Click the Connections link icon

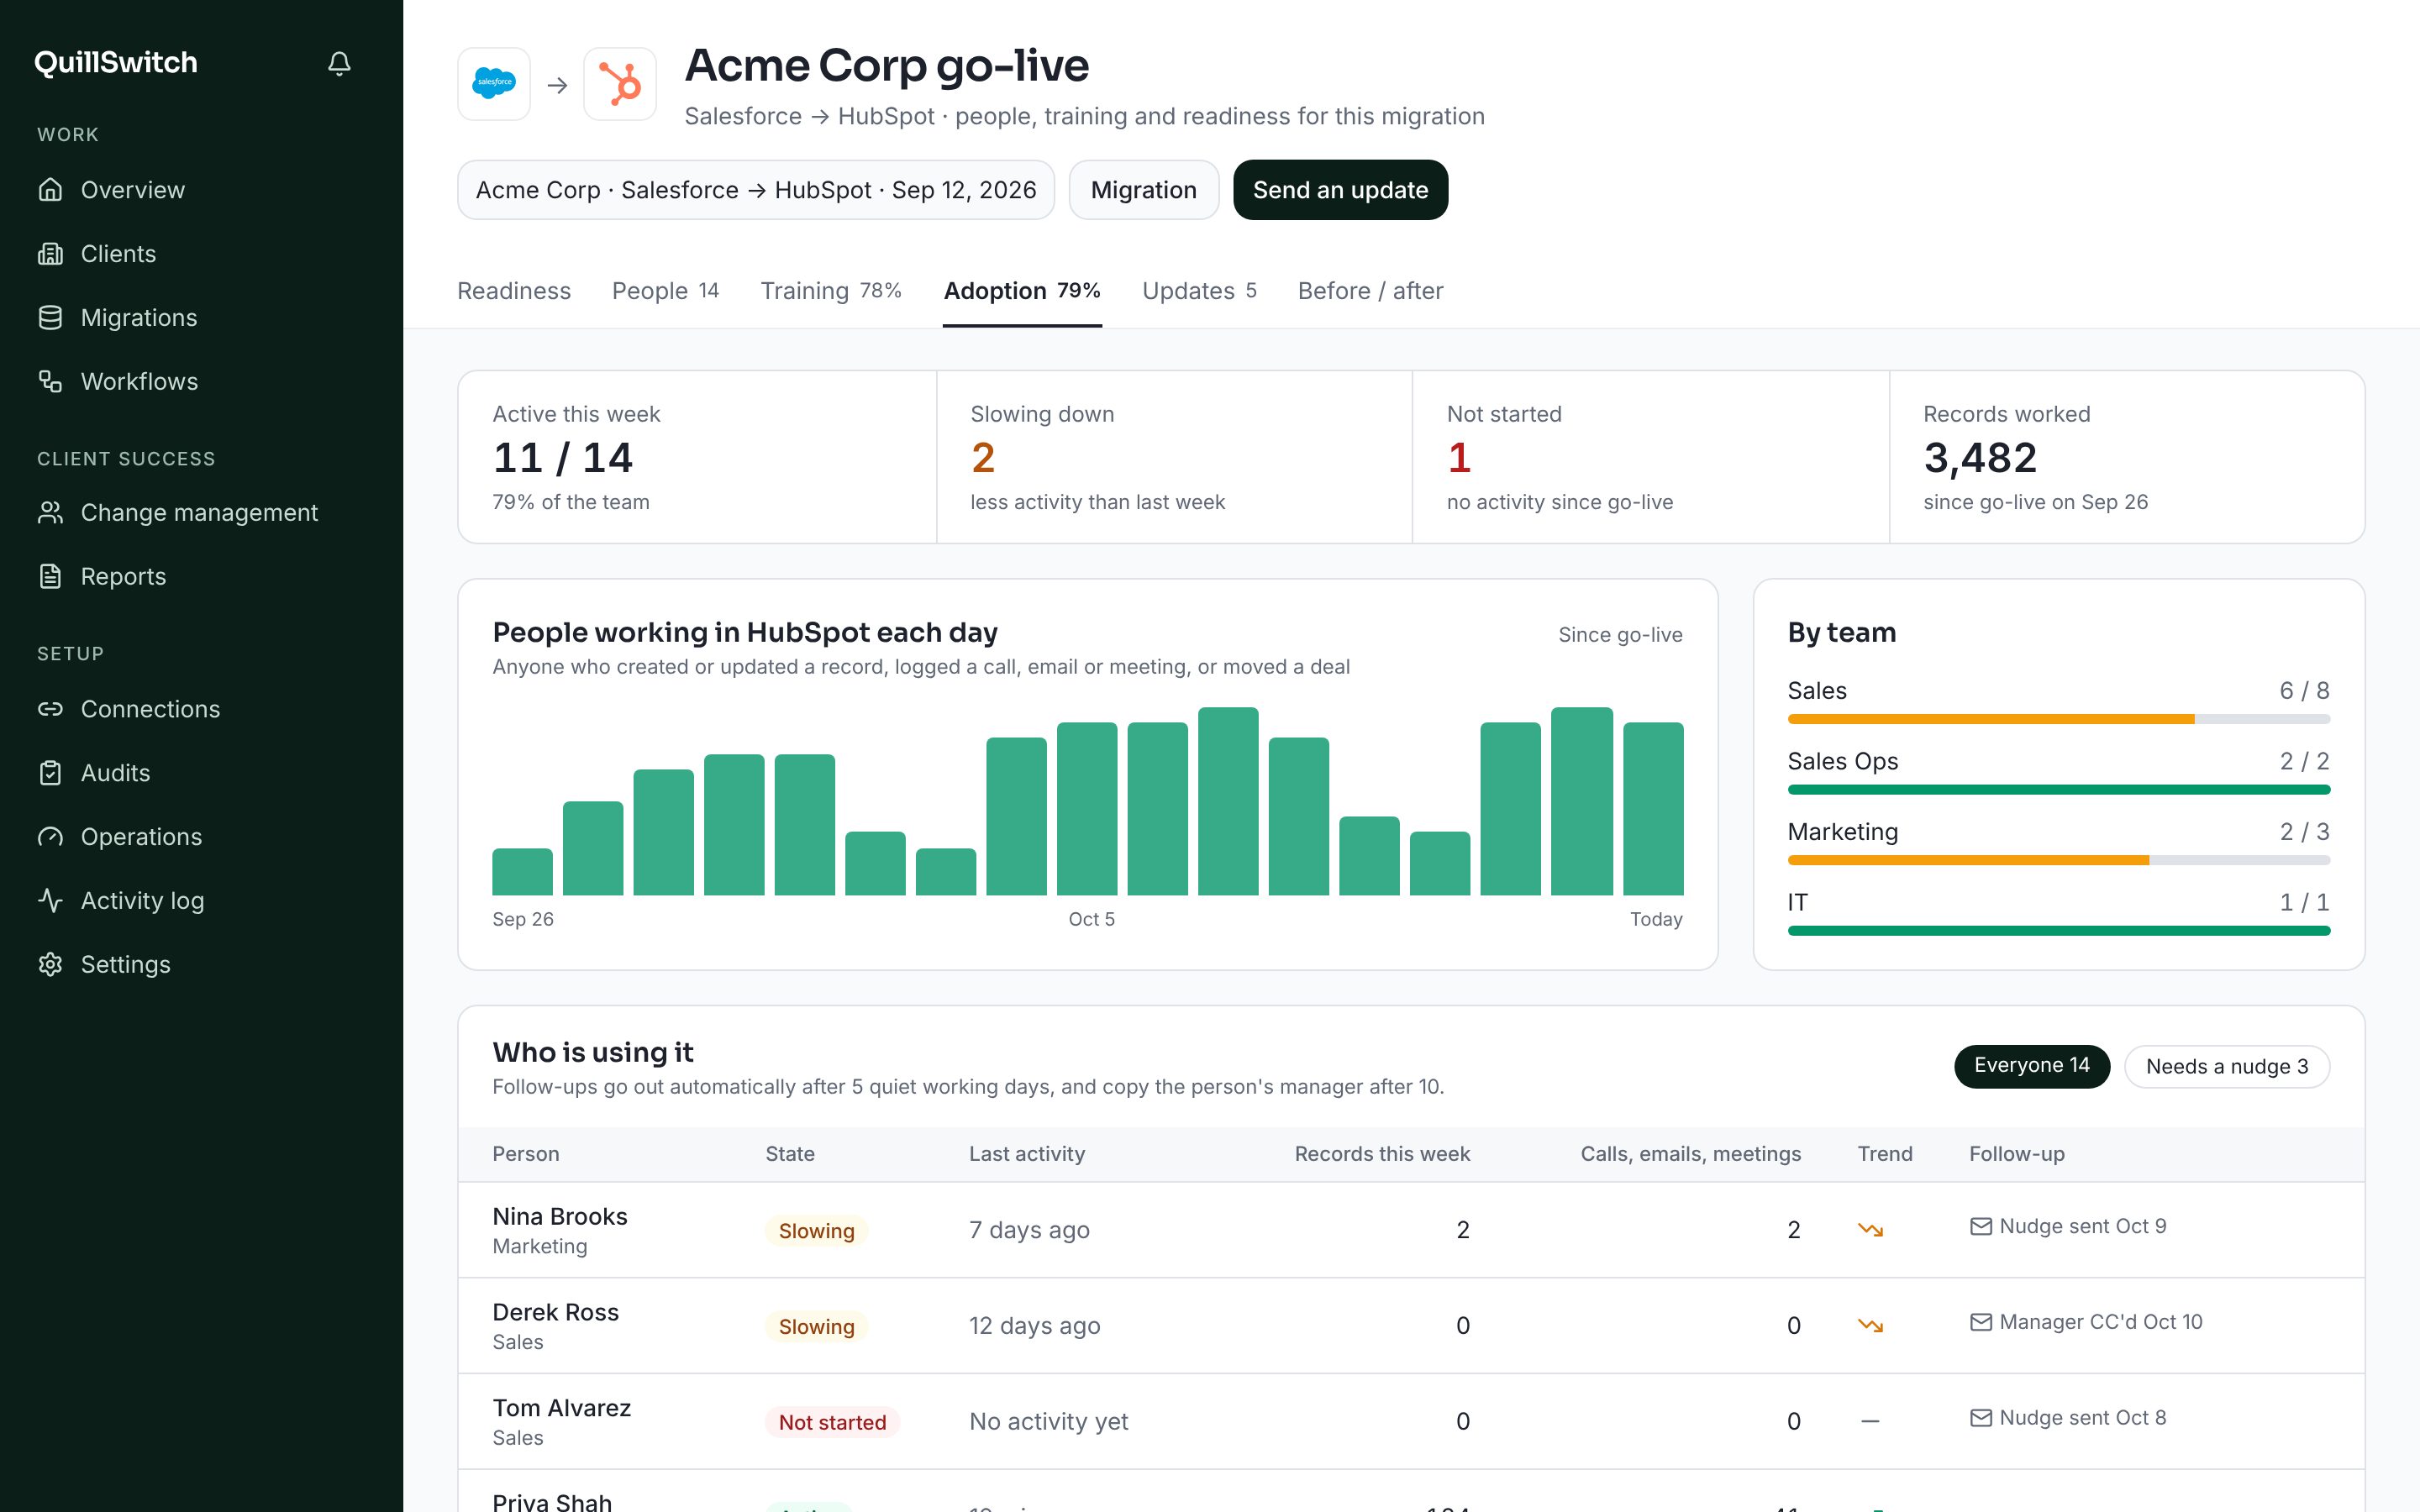50,709
